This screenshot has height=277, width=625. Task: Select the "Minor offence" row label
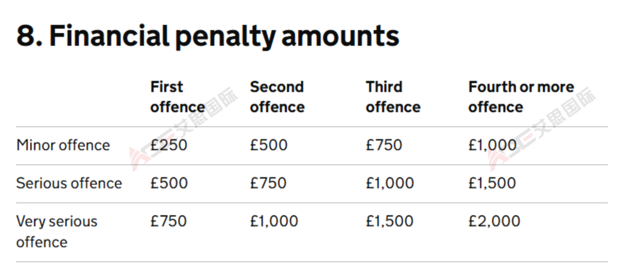pos(62,145)
